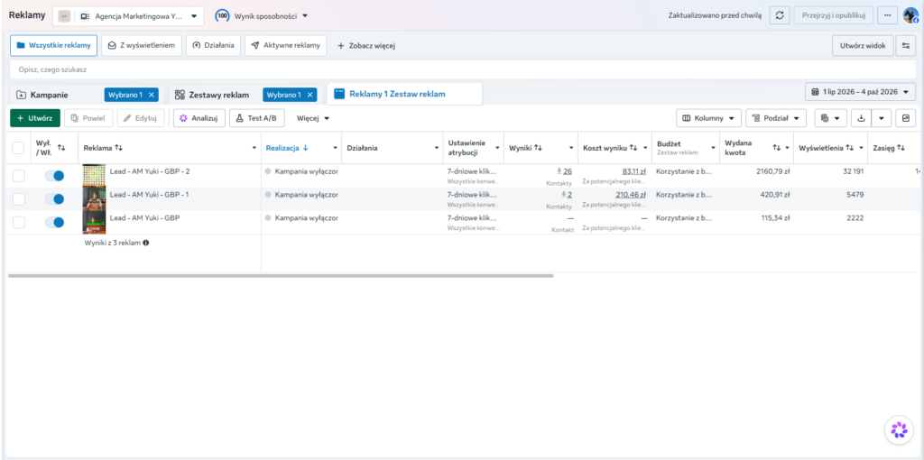This screenshot has width=924, height=460.
Task: Open the Reklama column menu arrow
Action: (x=254, y=148)
